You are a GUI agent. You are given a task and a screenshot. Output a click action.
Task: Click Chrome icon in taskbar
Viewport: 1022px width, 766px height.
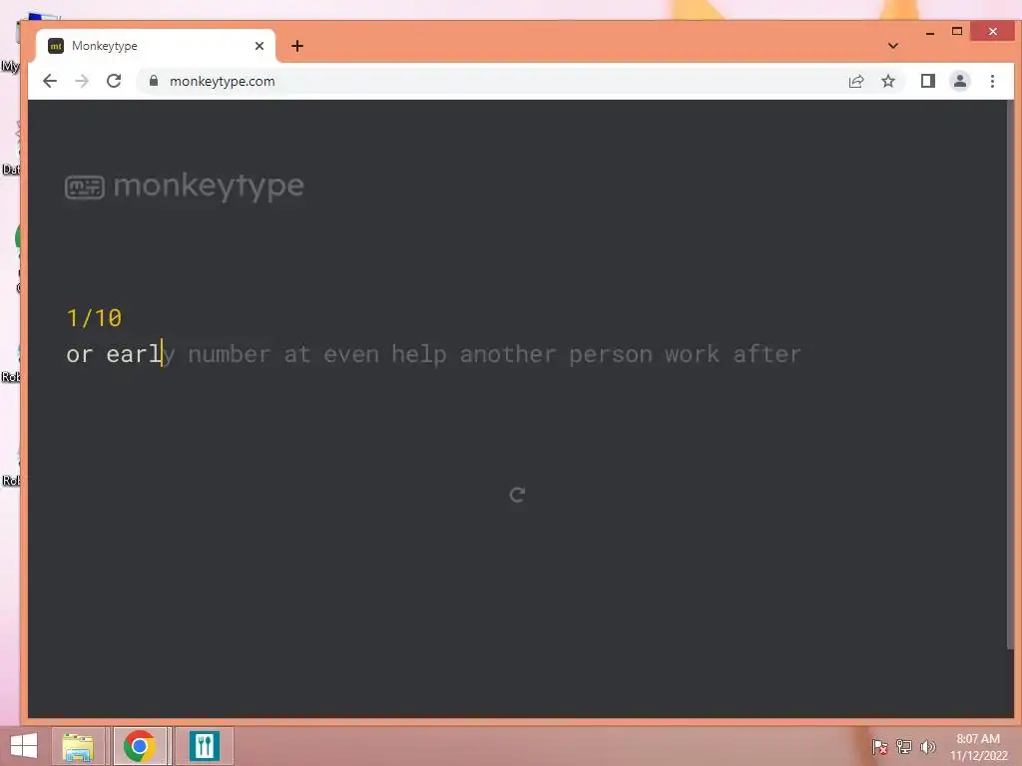tap(140, 746)
